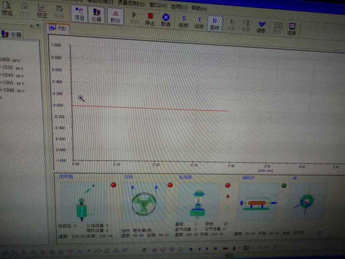Click the diamond-shaped peak tool icon
The width and height of the screenshot is (345, 259).
(98, 251)
